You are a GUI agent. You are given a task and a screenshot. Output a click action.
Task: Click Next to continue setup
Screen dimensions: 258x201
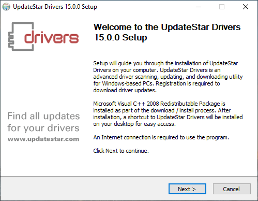click(x=187, y=189)
